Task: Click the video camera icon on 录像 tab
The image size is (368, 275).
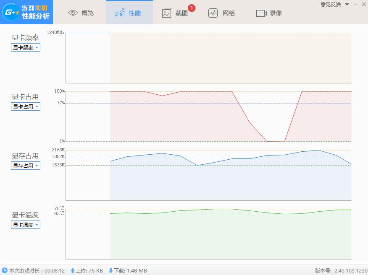Action: 261,13
